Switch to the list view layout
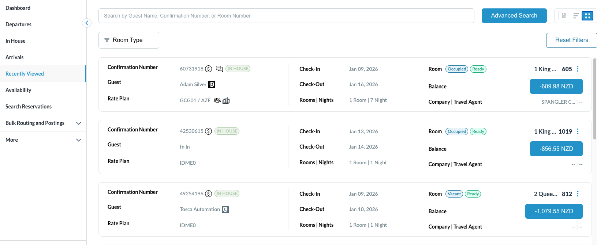Viewport: 597px width, 245px height. coord(576,16)
